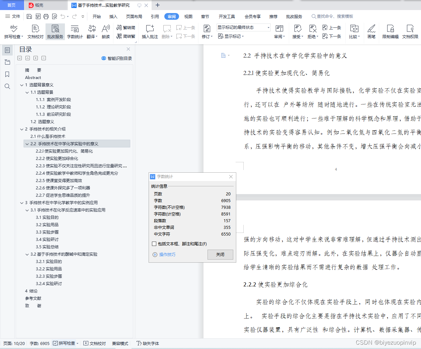Image resolution: width=421 pixels, height=349 pixels.
Task: Switch to the 视图 ribbon tab
Action: (x=188, y=16)
